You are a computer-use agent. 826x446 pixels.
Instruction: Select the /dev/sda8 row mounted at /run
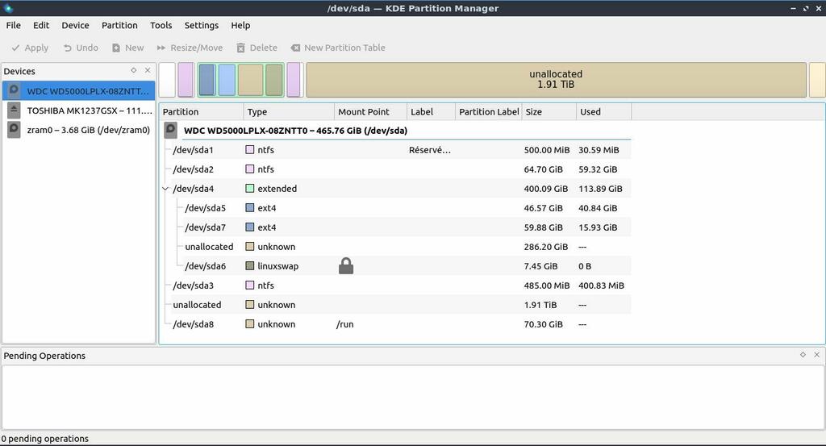(x=194, y=324)
